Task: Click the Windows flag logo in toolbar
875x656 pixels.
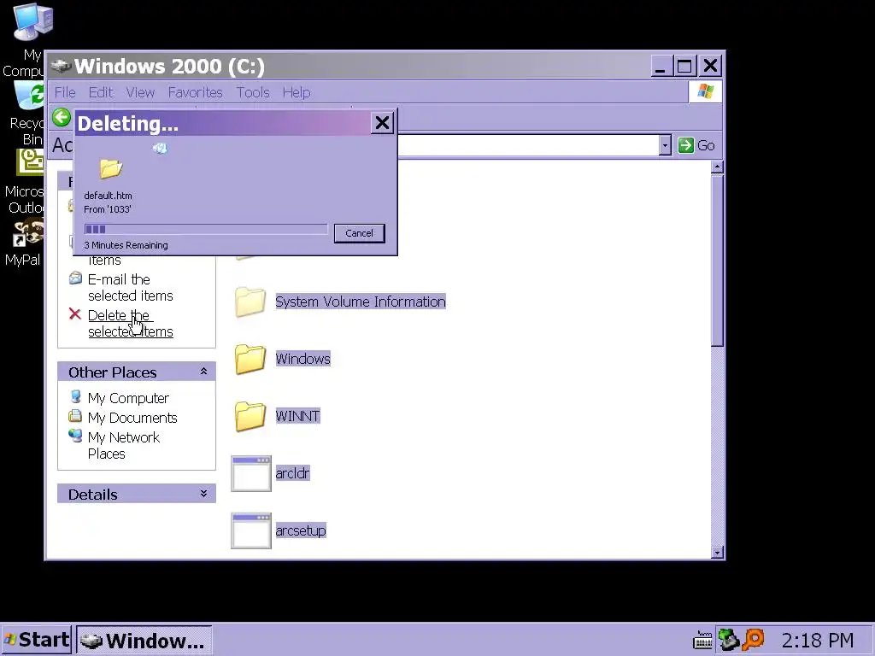Action: point(705,92)
